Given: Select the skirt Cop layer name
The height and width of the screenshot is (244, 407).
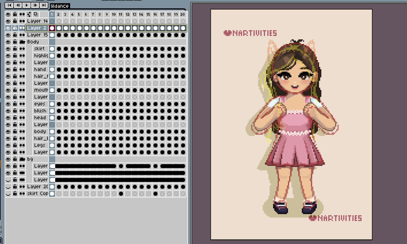Looking at the screenshot, I should pos(37,194).
